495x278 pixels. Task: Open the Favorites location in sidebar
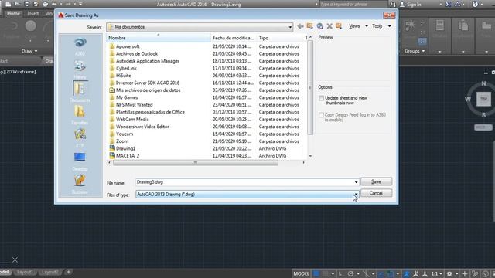click(x=80, y=115)
